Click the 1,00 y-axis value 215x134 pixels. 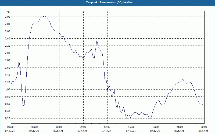click(8, 90)
